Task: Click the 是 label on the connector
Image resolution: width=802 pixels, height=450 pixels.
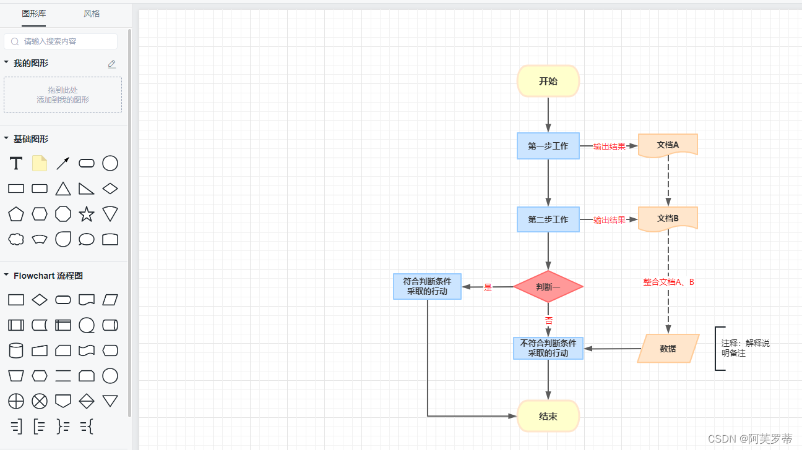Action: (488, 287)
